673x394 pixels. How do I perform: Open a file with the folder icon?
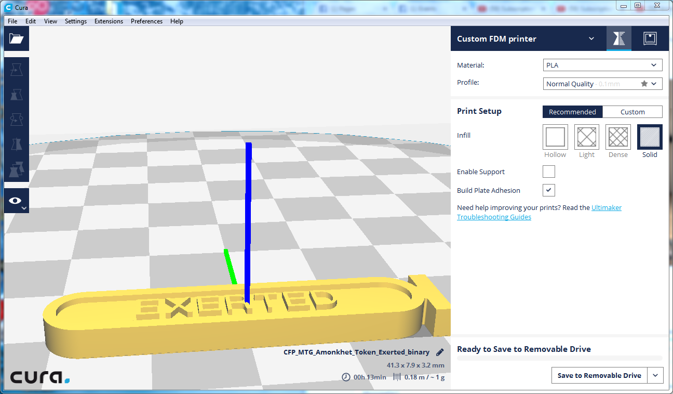coord(17,38)
